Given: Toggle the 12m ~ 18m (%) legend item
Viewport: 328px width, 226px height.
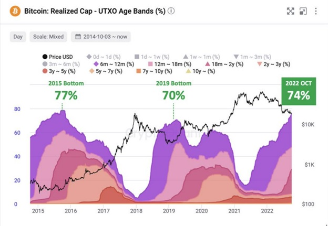Looking at the screenshot, I should [169, 64].
